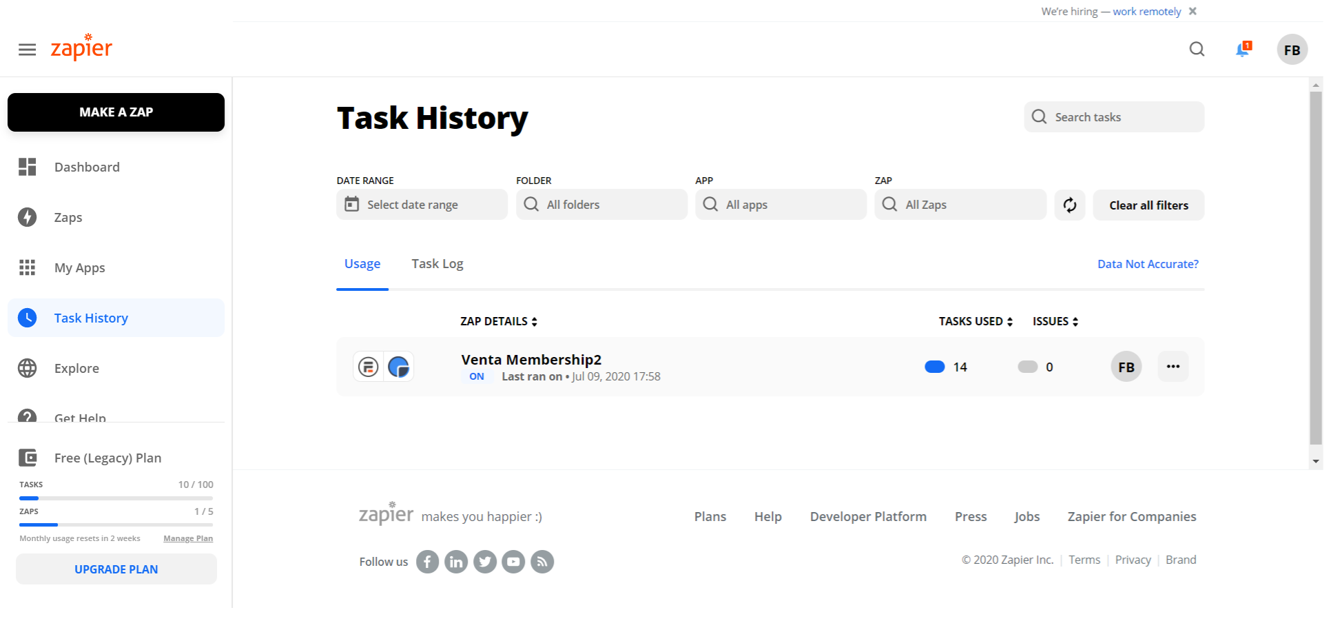Open the Brand footer link
1331x621 pixels.
[1181, 560]
